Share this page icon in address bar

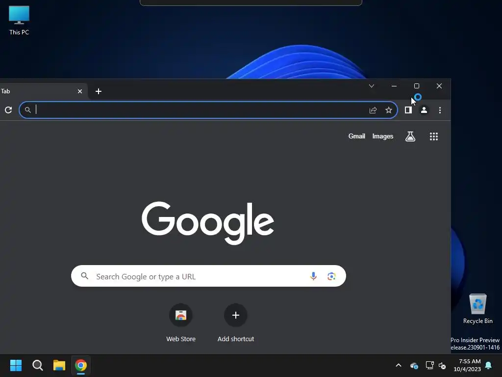pyautogui.click(x=373, y=110)
